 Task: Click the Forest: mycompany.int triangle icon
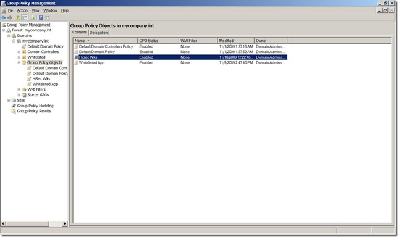[x=9, y=30]
